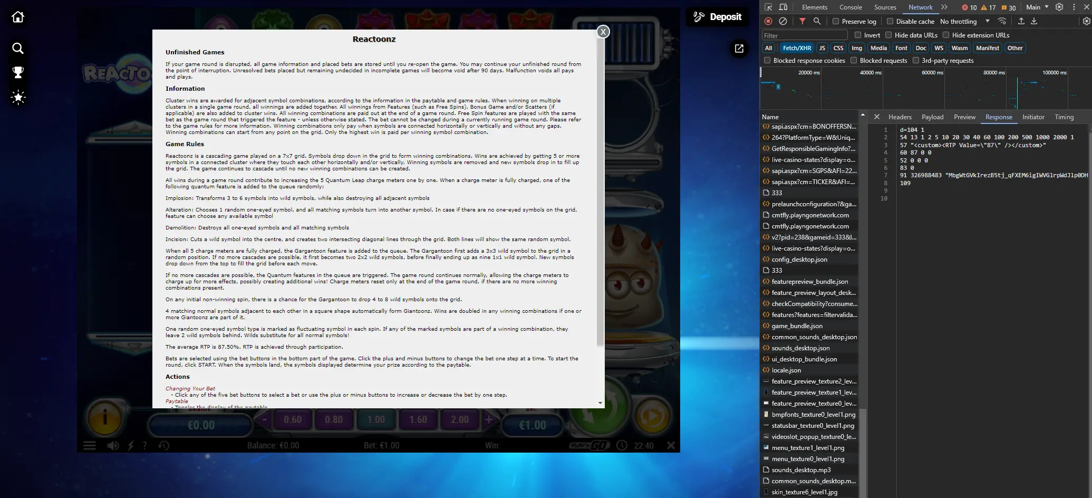This screenshot has width=1092, height=498.
Task: Open the No throttling dropdown
Action: pos(965,22)
